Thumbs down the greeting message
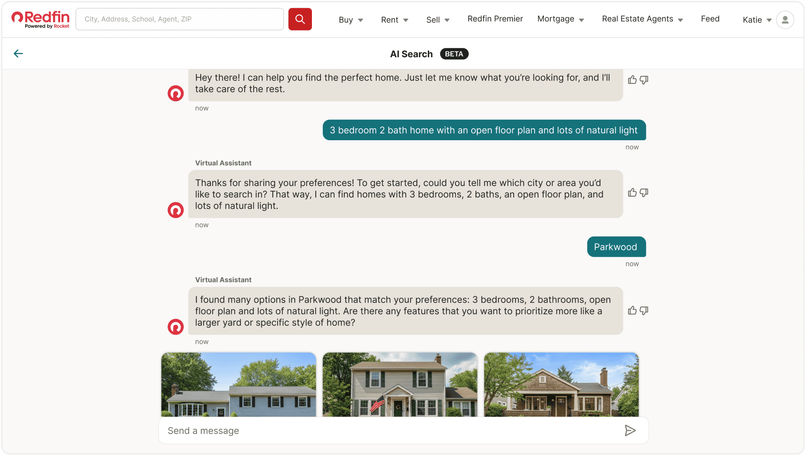Screen dimensions: 806x456 pyautogui.click(x=644, y=80)
